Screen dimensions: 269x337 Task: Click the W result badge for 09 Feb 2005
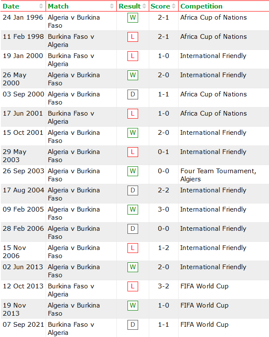click(133, 210)
